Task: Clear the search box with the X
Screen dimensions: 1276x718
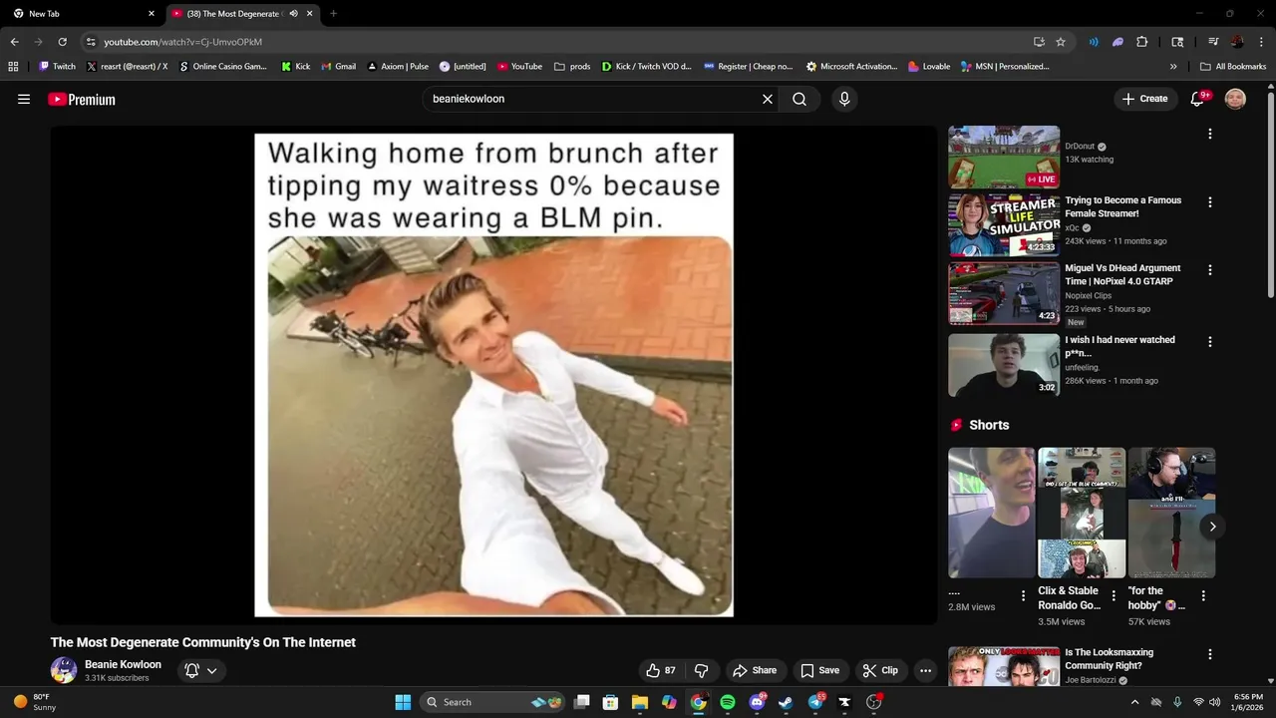Action: [768, 99]
